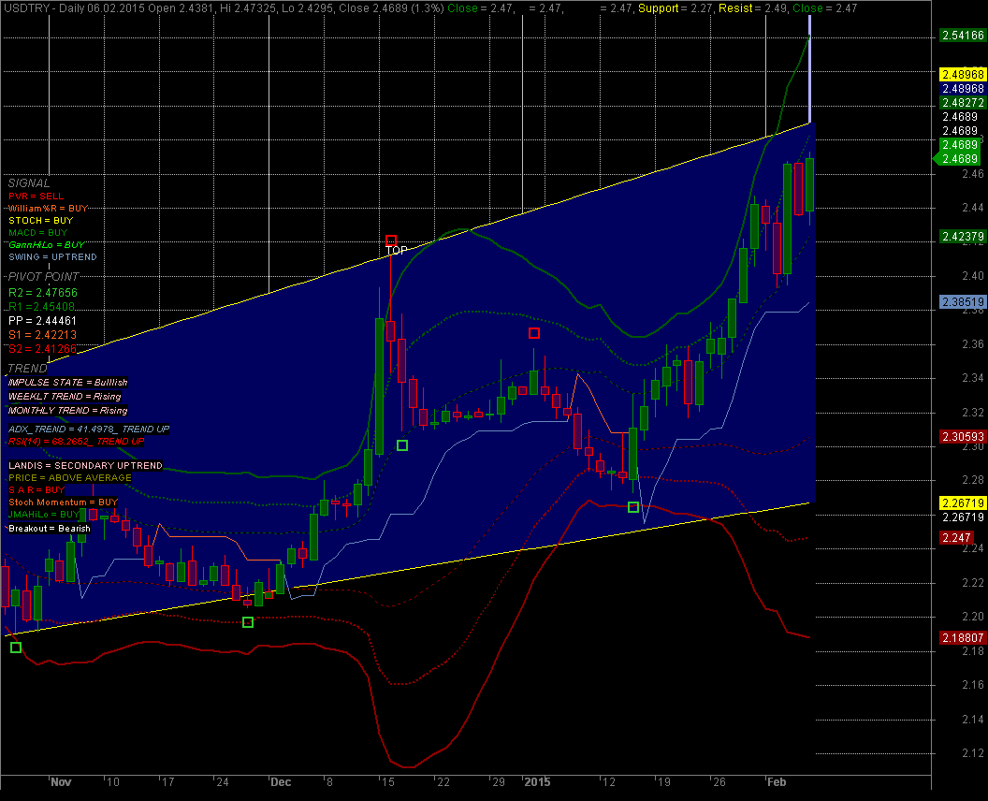Select the red 2.30593 price label
Image resolution: width=988 pixels, height=801 pixels.
click(x=961, y=437)
